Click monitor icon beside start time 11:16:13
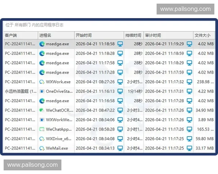Viewport: 218px width, 174px height. point(120,91)
